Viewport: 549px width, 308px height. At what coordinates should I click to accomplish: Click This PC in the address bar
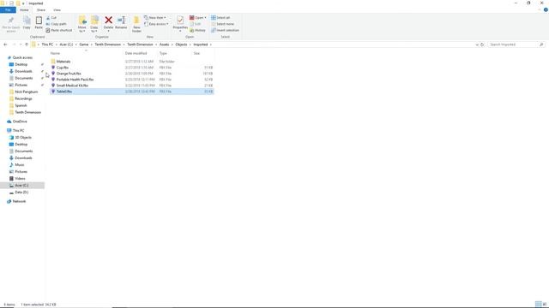47,44
